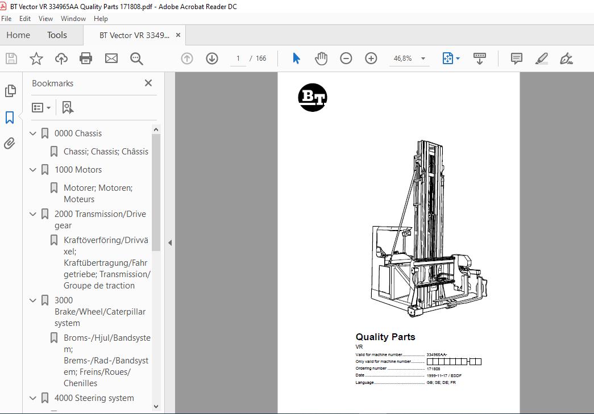Open the Window menu

(x=73, y=19)
